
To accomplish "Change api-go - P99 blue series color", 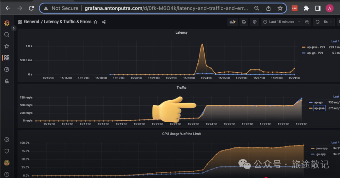I will (x=303, y=53).
